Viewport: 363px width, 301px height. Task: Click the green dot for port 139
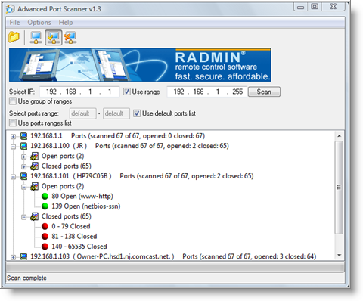click(45, 206)
